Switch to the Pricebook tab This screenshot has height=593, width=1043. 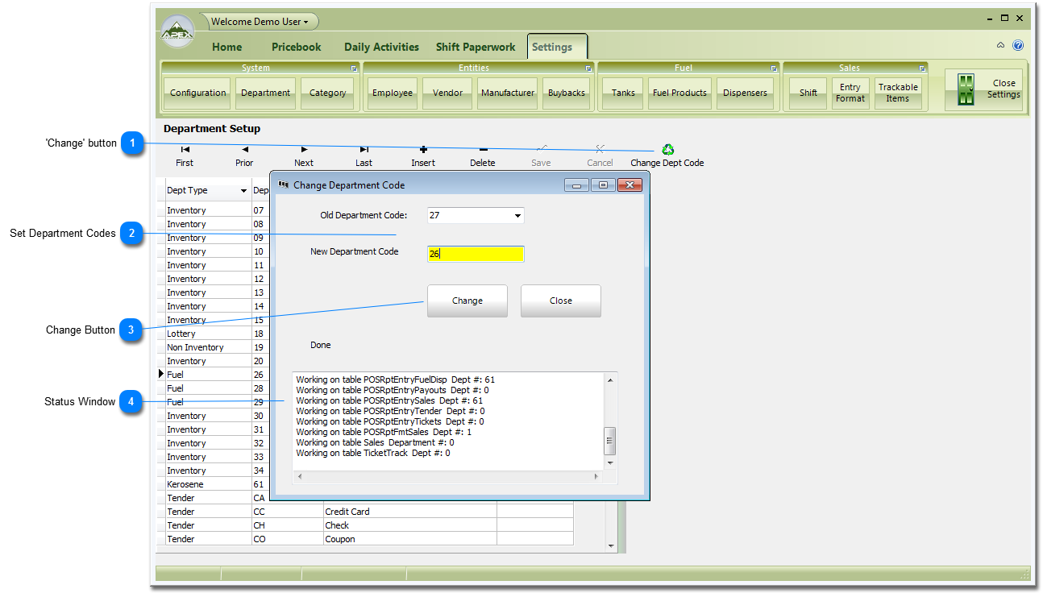point(296,47)
